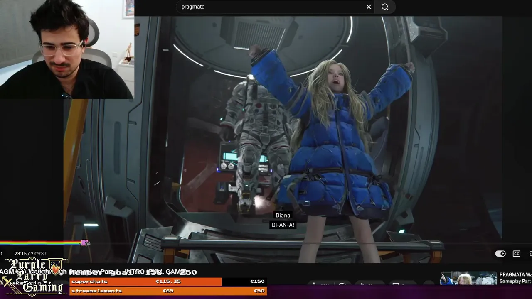Click the 23:15 / 2:09:37 time display
Image resolution: width=532 pixels, height=299 pixels.
point(30,254)
